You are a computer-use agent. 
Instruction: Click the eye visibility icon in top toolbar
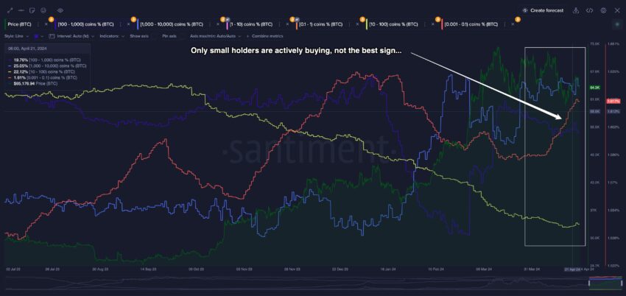[60, 10]
